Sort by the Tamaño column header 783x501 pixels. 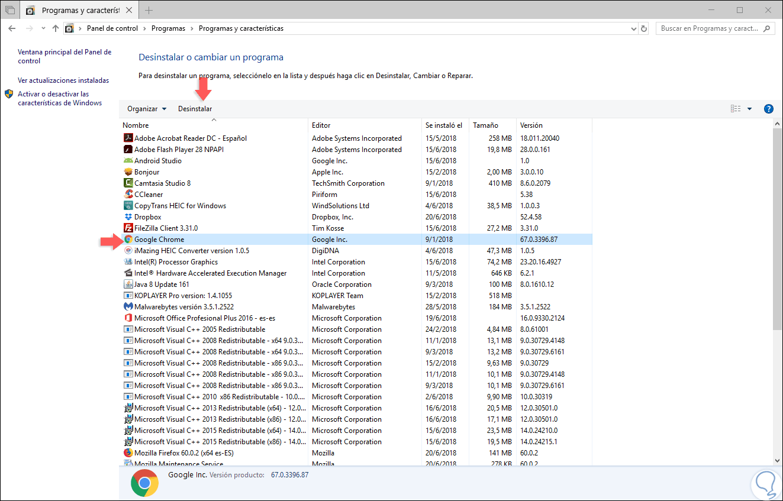click(492, 125)
